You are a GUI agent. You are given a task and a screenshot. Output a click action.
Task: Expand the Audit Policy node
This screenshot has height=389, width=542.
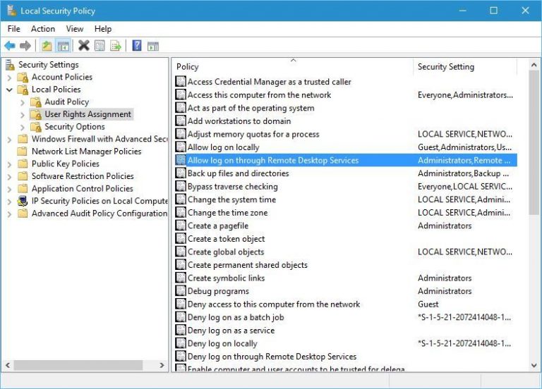pyautogui.click(x=23, y=102)
